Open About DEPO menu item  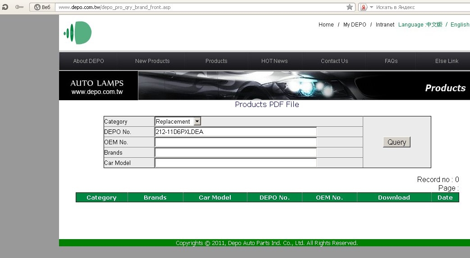(88, 61)
